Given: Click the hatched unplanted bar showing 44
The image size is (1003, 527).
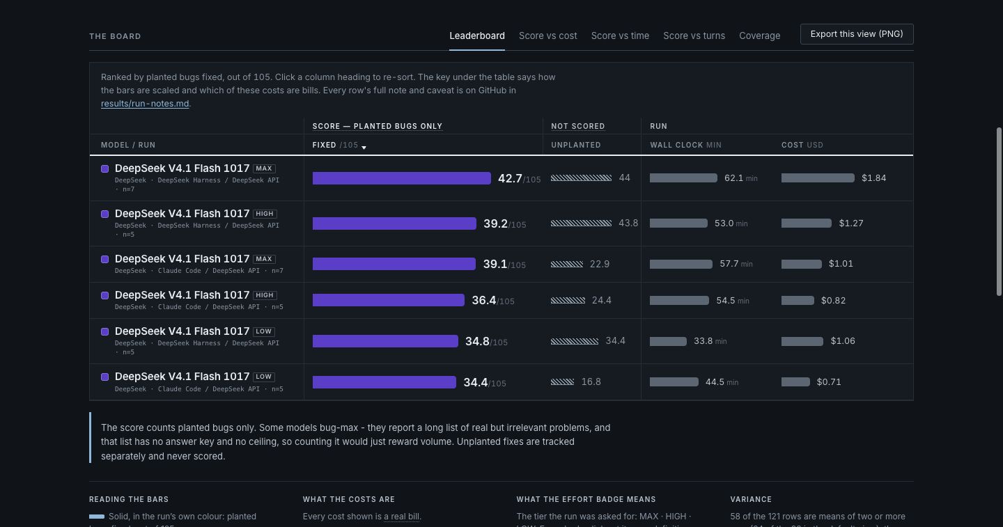Looking at the screenshot, I should 581,178.
